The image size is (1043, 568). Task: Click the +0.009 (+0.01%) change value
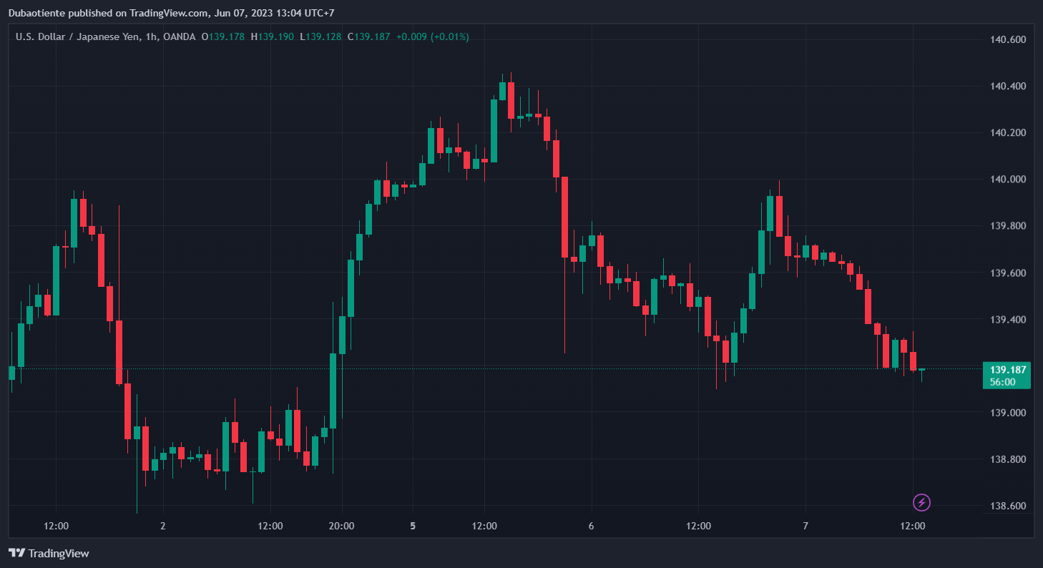tap(433, 36)
